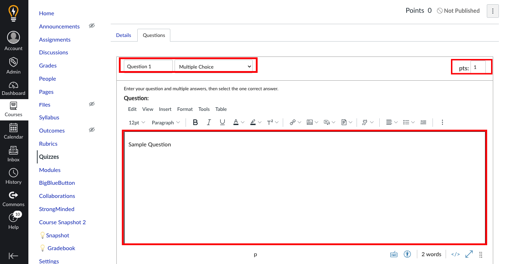Open the text color picker arrow
This screenshot has height=264, width=512.
(243, 122)
